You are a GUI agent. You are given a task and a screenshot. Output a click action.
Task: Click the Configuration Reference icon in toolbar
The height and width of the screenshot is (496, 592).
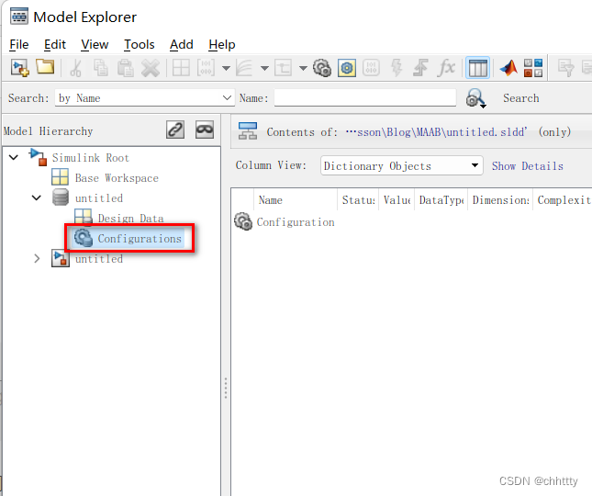pyautogui.click(x=347, y=68)
